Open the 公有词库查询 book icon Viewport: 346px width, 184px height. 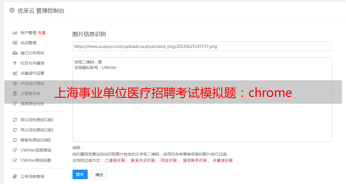point(15,176)
